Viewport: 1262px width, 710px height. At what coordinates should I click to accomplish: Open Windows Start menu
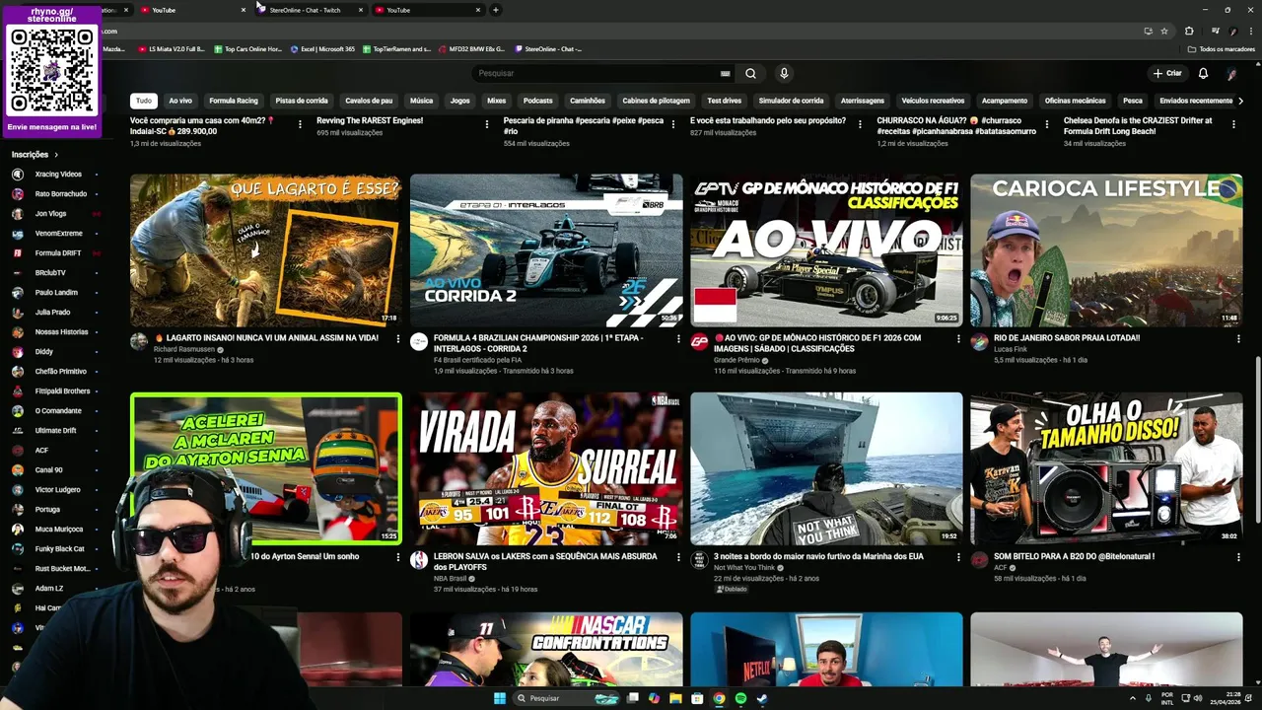tap(500, 698)
